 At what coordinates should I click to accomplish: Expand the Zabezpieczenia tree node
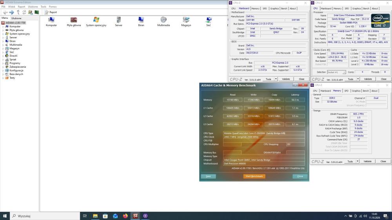[x=3, y=67]
